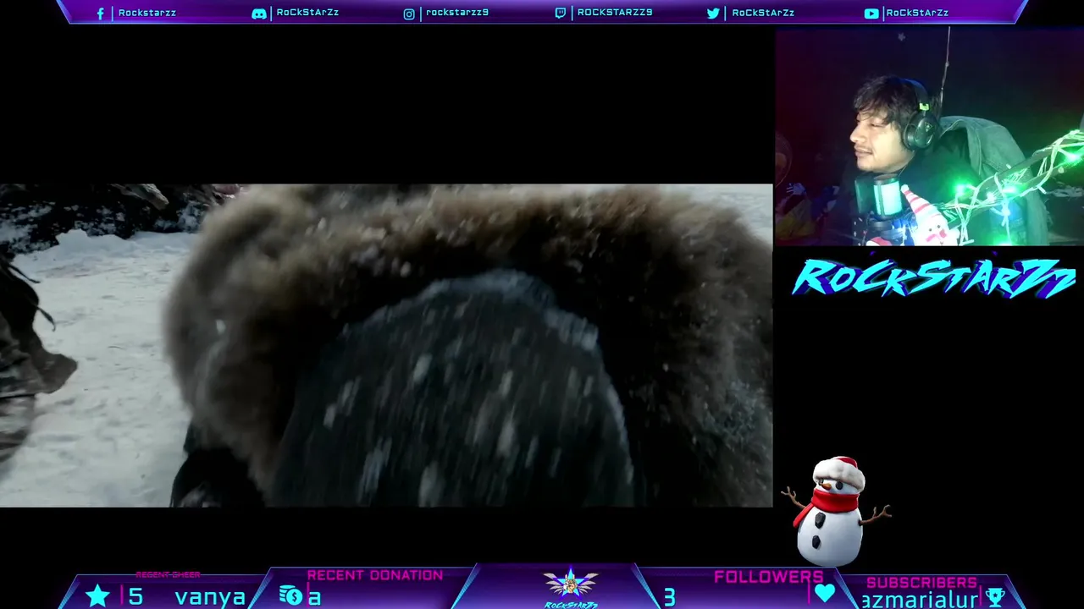Screen dimensions: 1084x609
Task: Click the Instagram handle 'rockstarzz9'
Action: coord(457,13)
